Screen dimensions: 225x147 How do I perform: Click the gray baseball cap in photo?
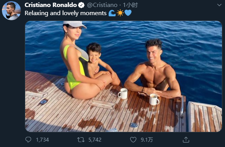[75, 24]
